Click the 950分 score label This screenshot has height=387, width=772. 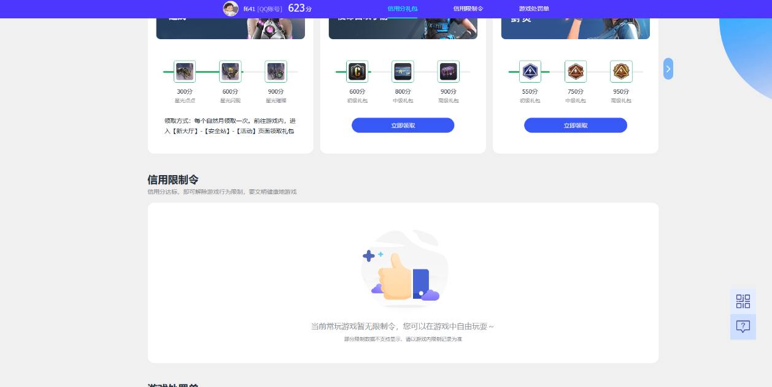point(621,92)
